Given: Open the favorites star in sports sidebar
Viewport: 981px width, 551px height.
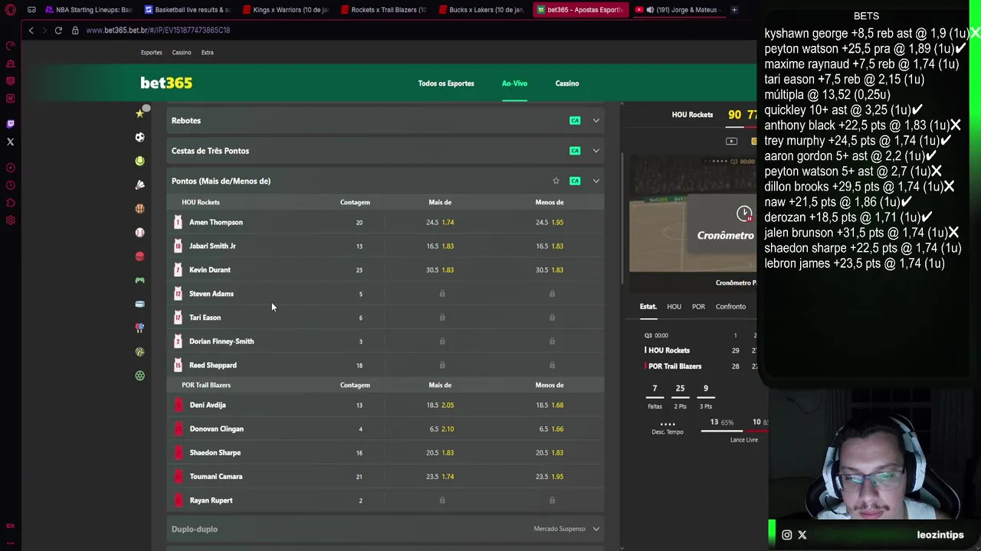Looking at the screenshot, I should point(139,113).
